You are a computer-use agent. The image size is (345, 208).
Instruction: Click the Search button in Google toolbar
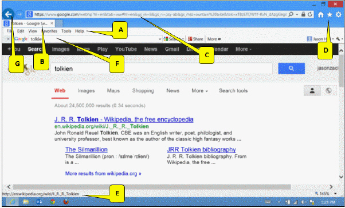(x=173, y=39)
